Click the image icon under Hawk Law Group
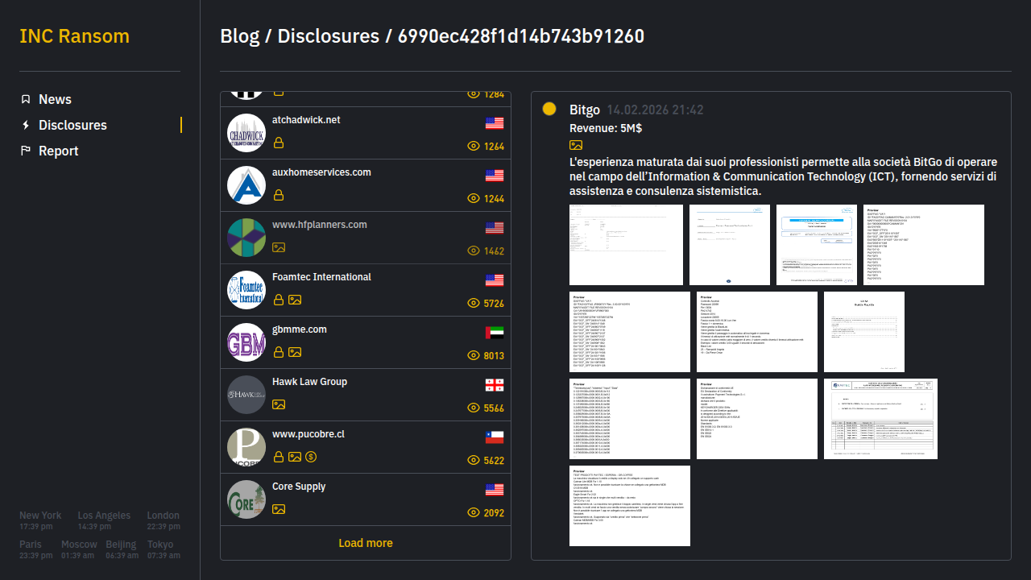Viewport: 1031px width, 580px height. click(x=279, y=404)
